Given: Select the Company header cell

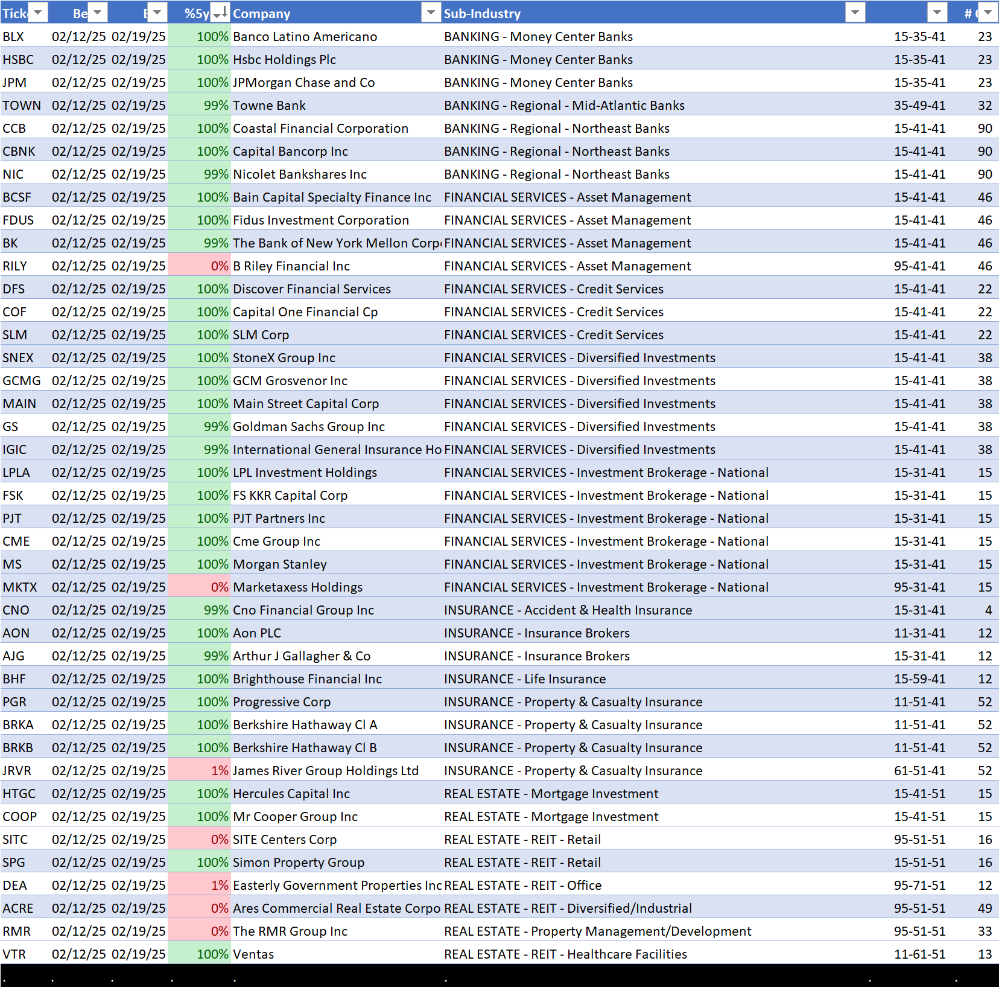Looking at the screenshot, I should point(337,13).
